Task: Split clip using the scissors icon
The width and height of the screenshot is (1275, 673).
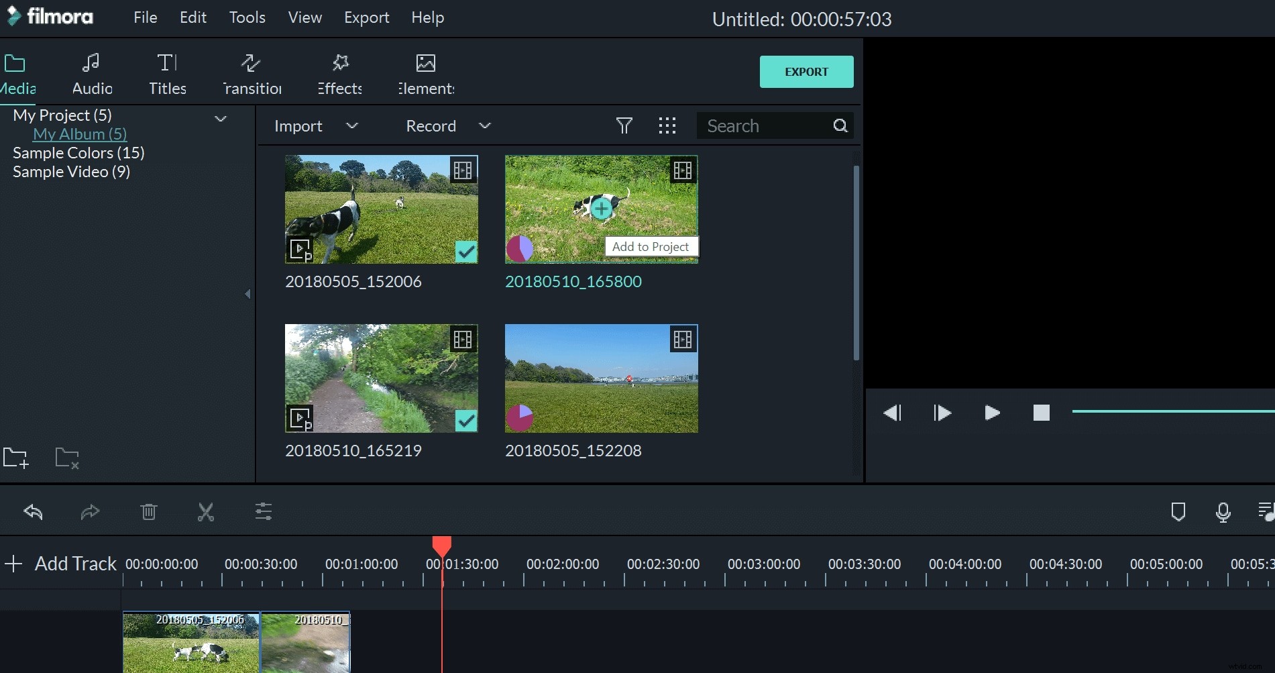Action: coord(205,511)
